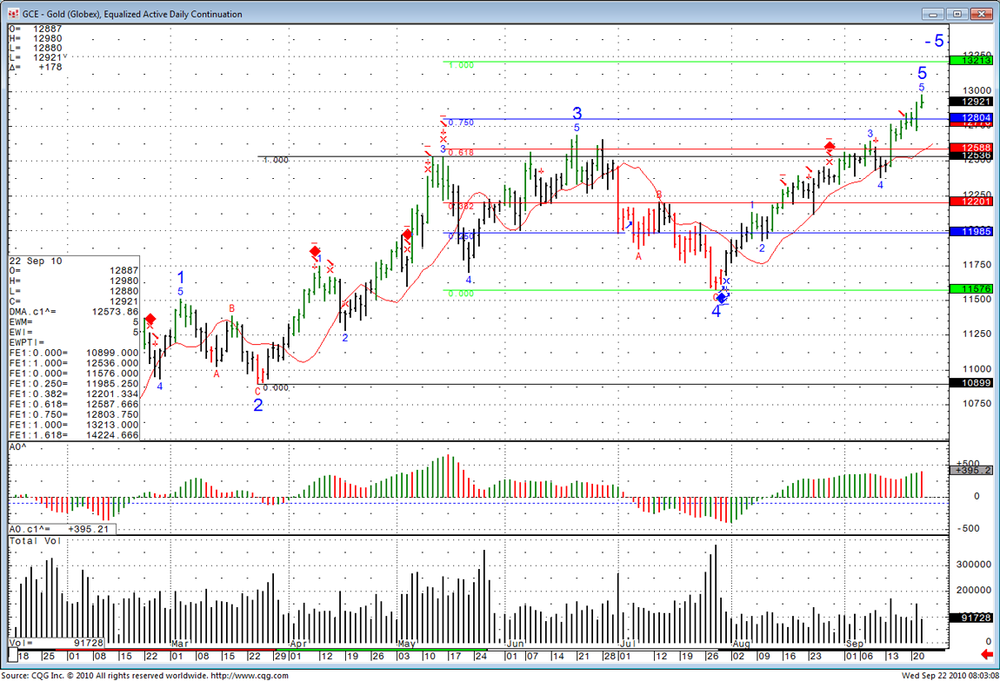The height and width of the screenshot is (681, 1000).
Task: Maximize the chart window
Action: pyautogui.click(x=957, y=14)
